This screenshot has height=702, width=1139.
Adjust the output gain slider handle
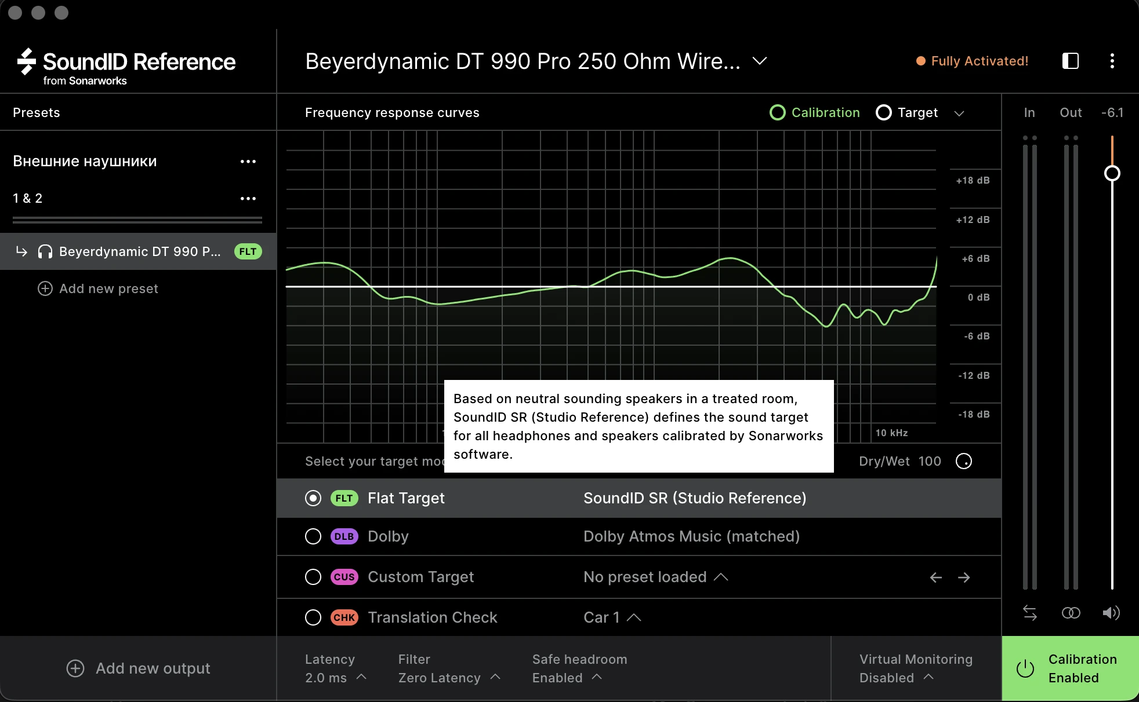click(x=1112, y=173)
